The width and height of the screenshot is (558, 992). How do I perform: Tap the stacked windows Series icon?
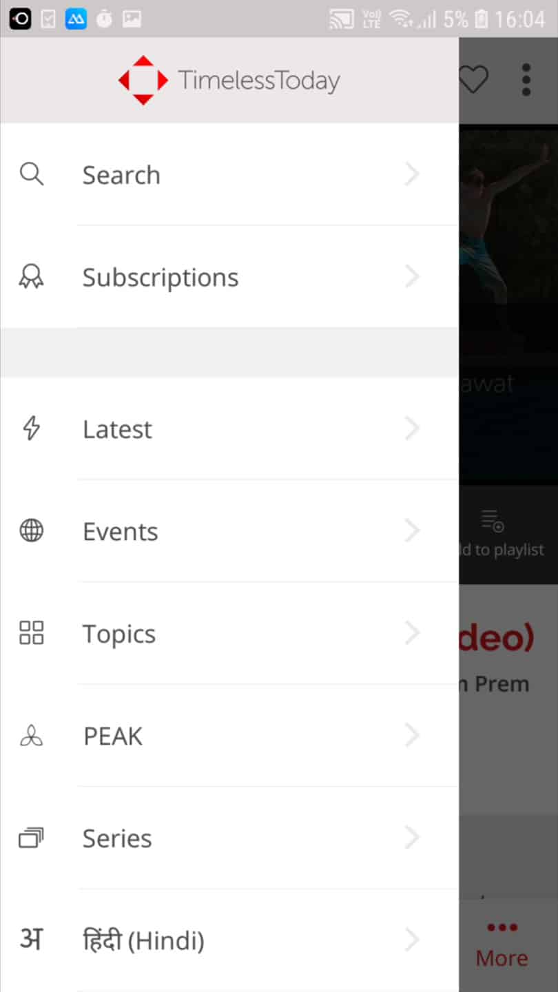pos(32,838)
